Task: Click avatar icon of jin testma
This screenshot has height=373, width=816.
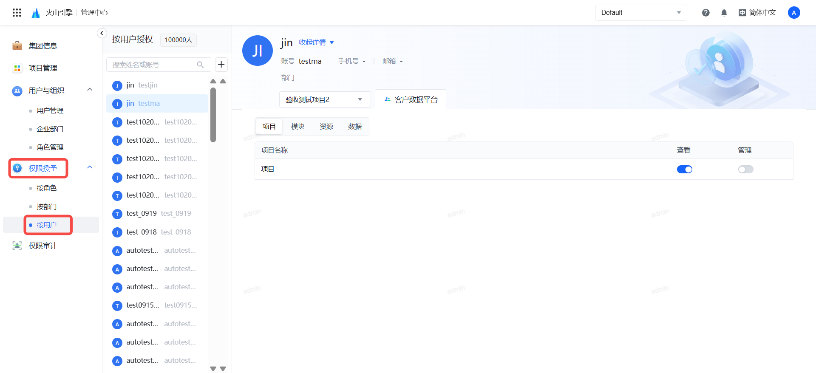Action: click(117, 104)
